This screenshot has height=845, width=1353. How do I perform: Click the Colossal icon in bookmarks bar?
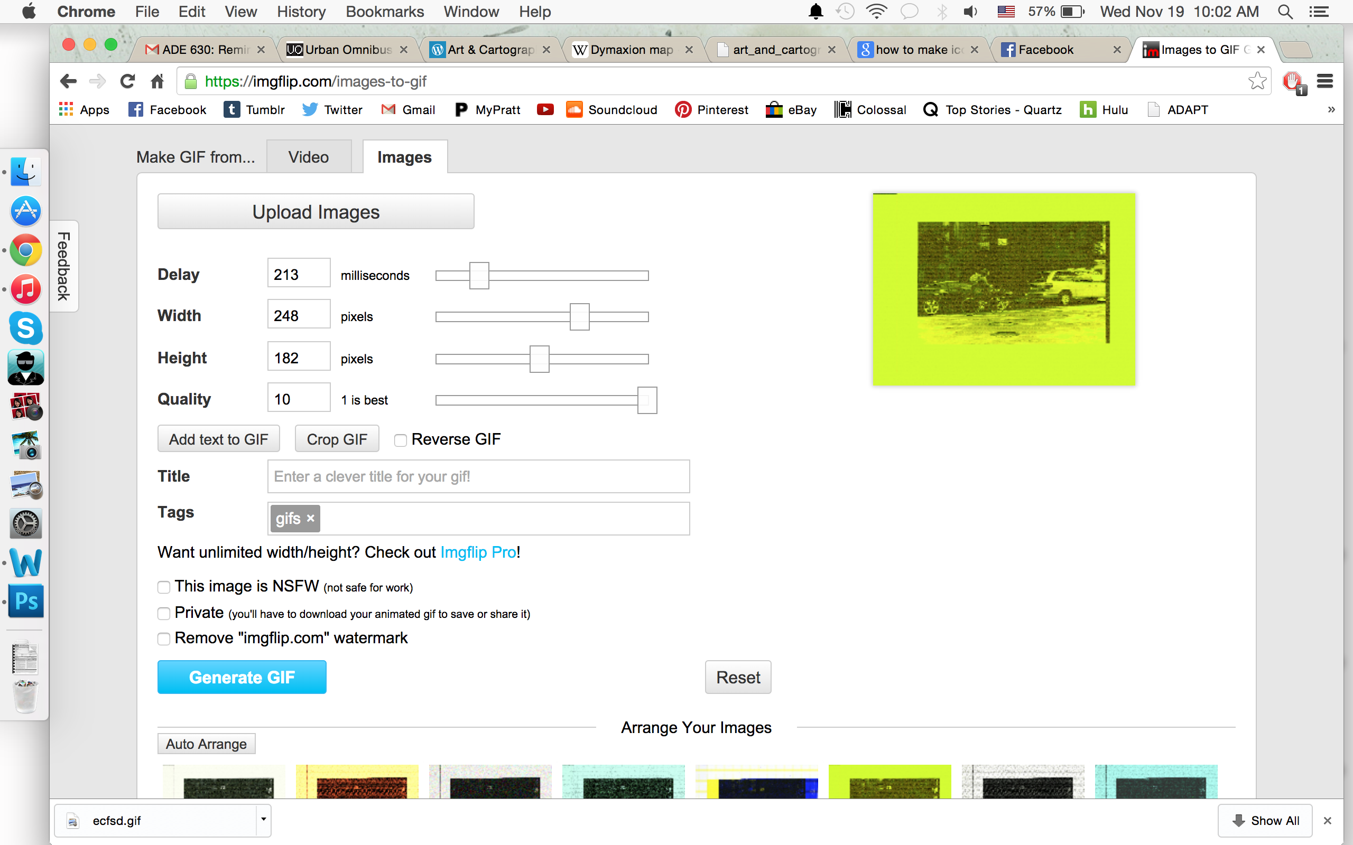[840, 109]
